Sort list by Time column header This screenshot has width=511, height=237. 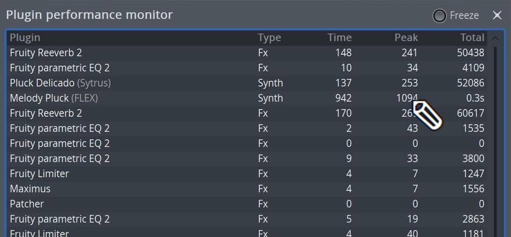339,38
